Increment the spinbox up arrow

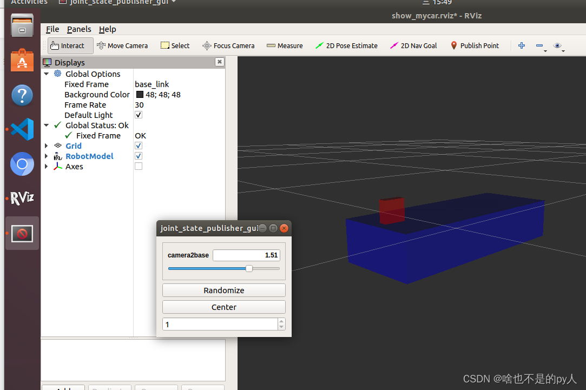click(281, 321)
